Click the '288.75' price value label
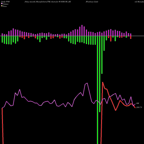Viewport: 144px width, 144px height. pyautogui.click(x=139, y=107)
